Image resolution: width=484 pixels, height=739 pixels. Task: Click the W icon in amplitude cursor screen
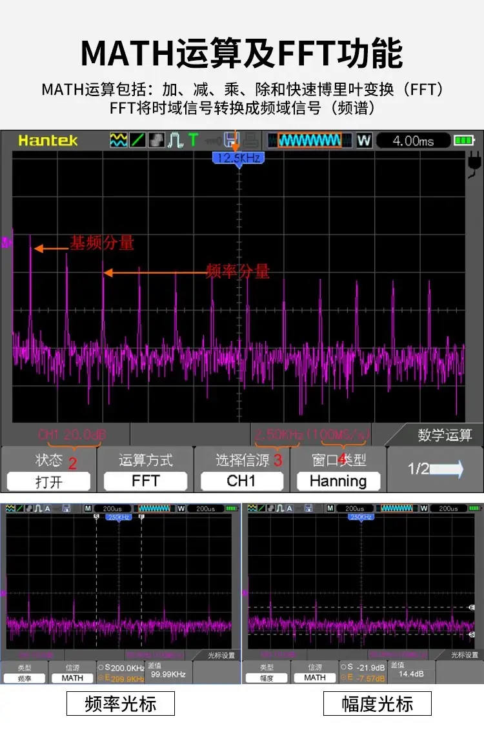(424, 508)
